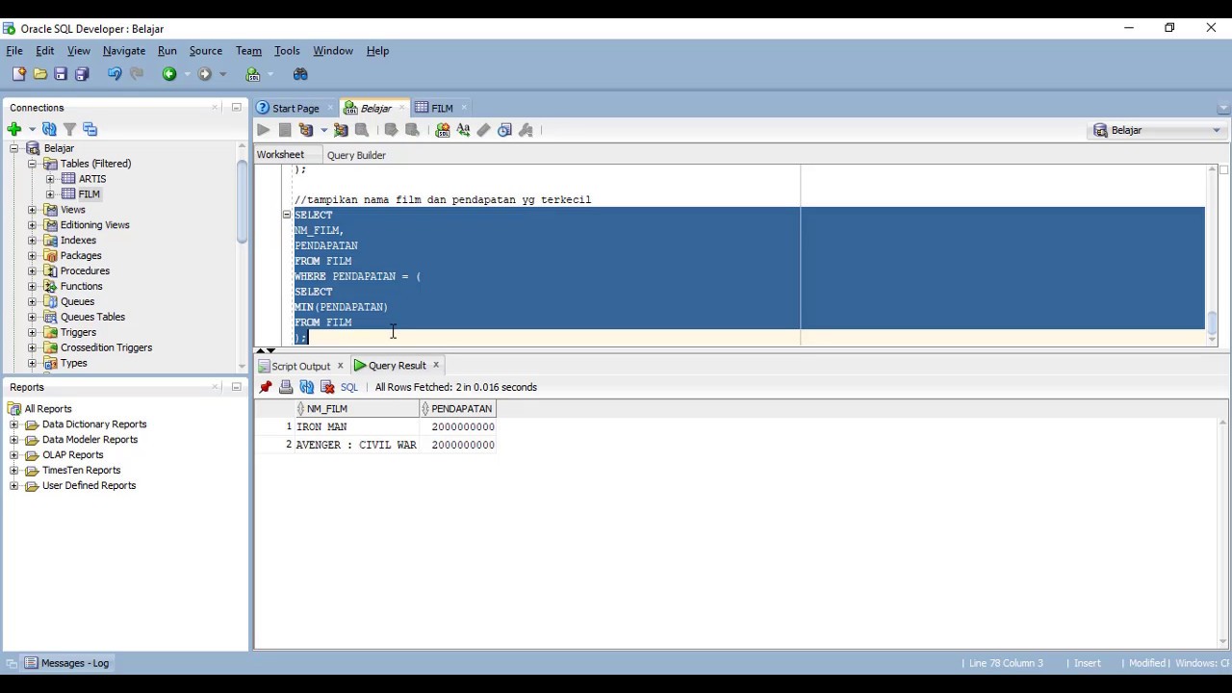1232x693 pixels.
Task: Close the Belajar worksheet tab
Action: (x=402, y=107)
